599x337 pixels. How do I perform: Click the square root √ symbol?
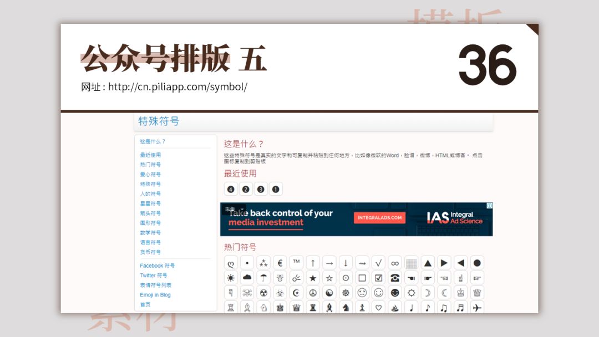click(377, 263)
